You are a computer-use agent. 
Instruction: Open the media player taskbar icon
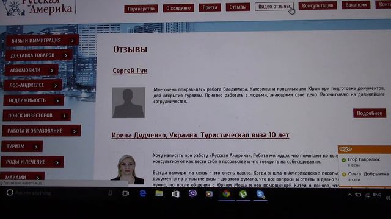coord(209,193)
